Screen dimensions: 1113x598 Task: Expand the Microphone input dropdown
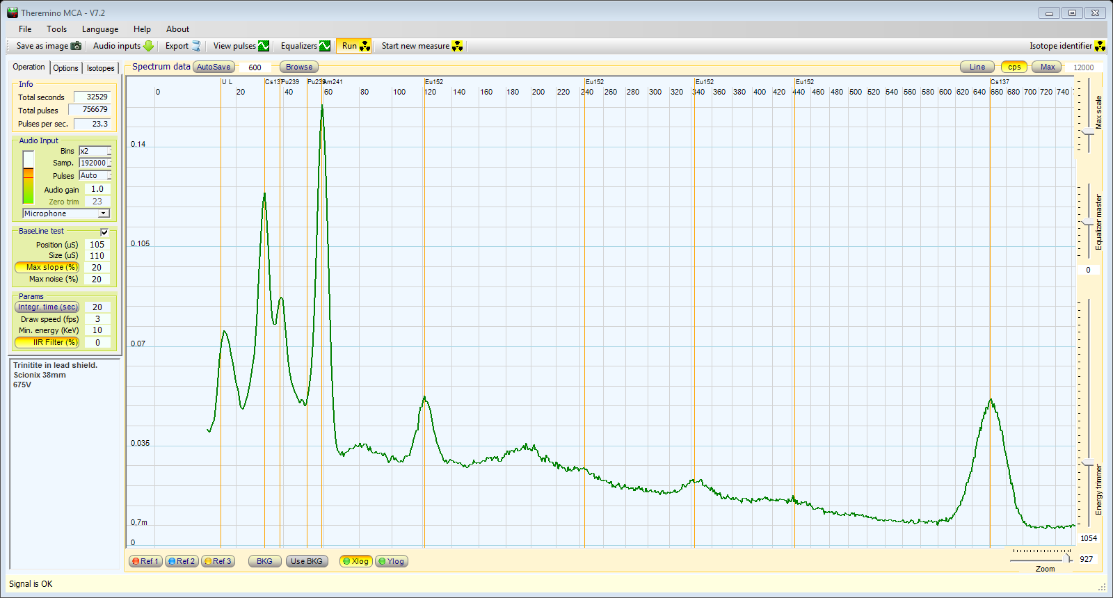point(104,213)
